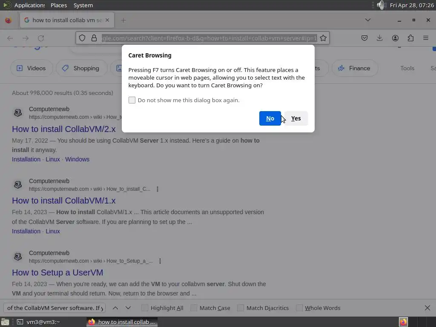The height and width of the screenshot is (327, 436).
Task: Enable the Match Case checkbox
Action: (x=194, y=308)
